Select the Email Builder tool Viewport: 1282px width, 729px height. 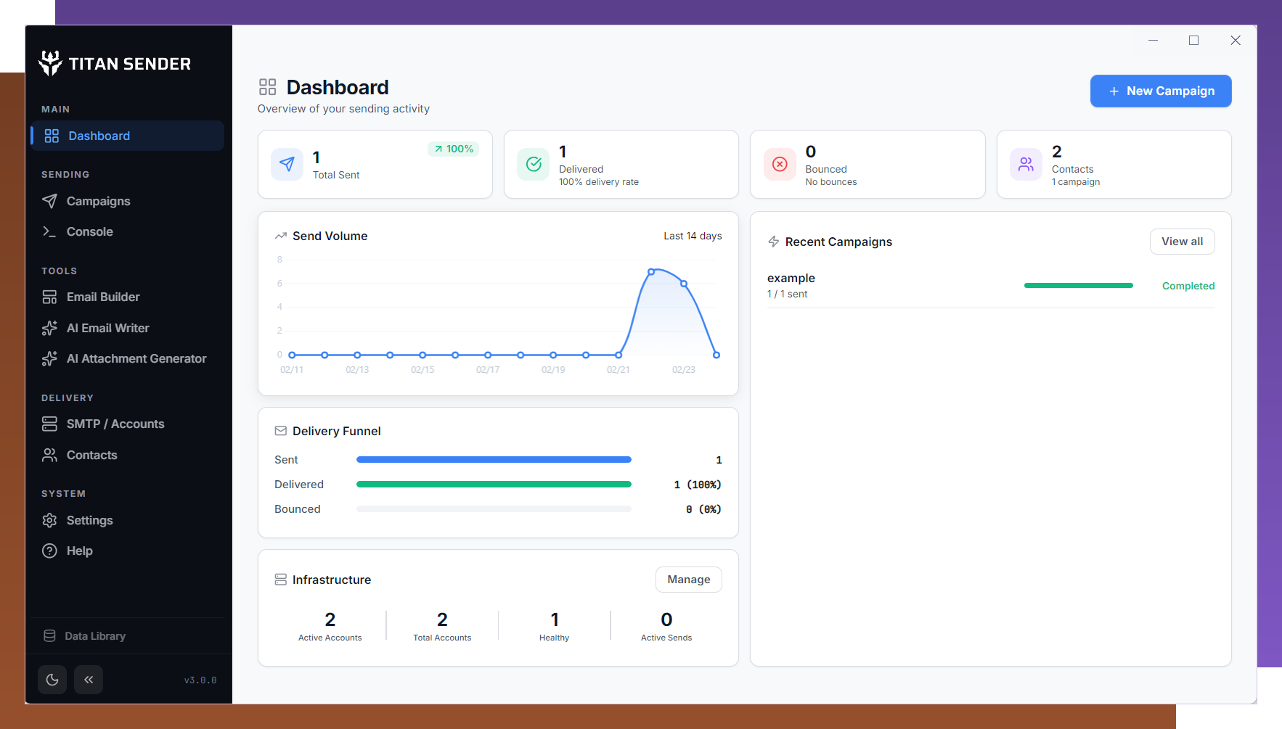pos(102,297)
